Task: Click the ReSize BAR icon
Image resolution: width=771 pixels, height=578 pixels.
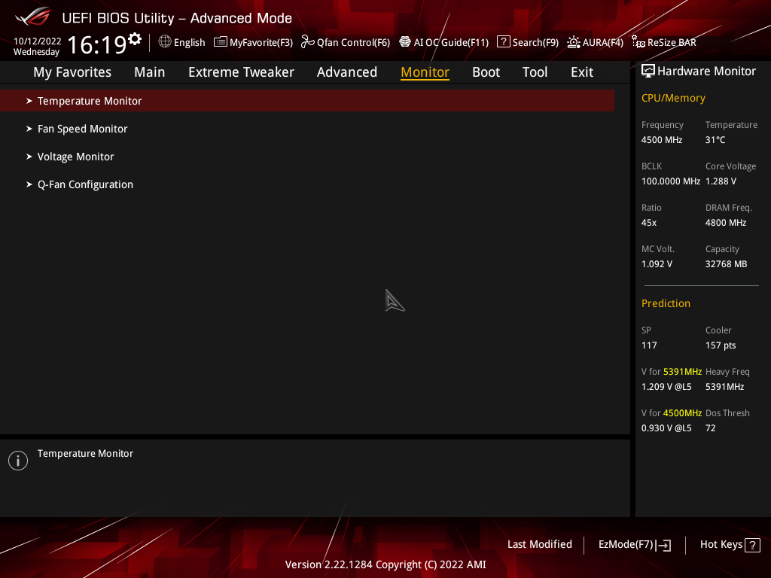Action: pos(638,42)
